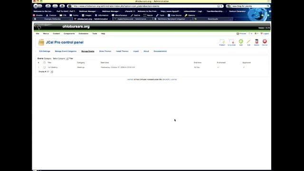Click the Unpublish toolbar icon
Image resolution: width=304 pixels, height=171 pixels.
tap(231, 41)
